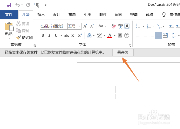Open the underline style dropdown arrow
180x129 pixels.
[x=61, y=35]
